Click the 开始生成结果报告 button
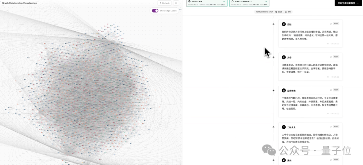This screenshot has width=363, height=165. 348,3
